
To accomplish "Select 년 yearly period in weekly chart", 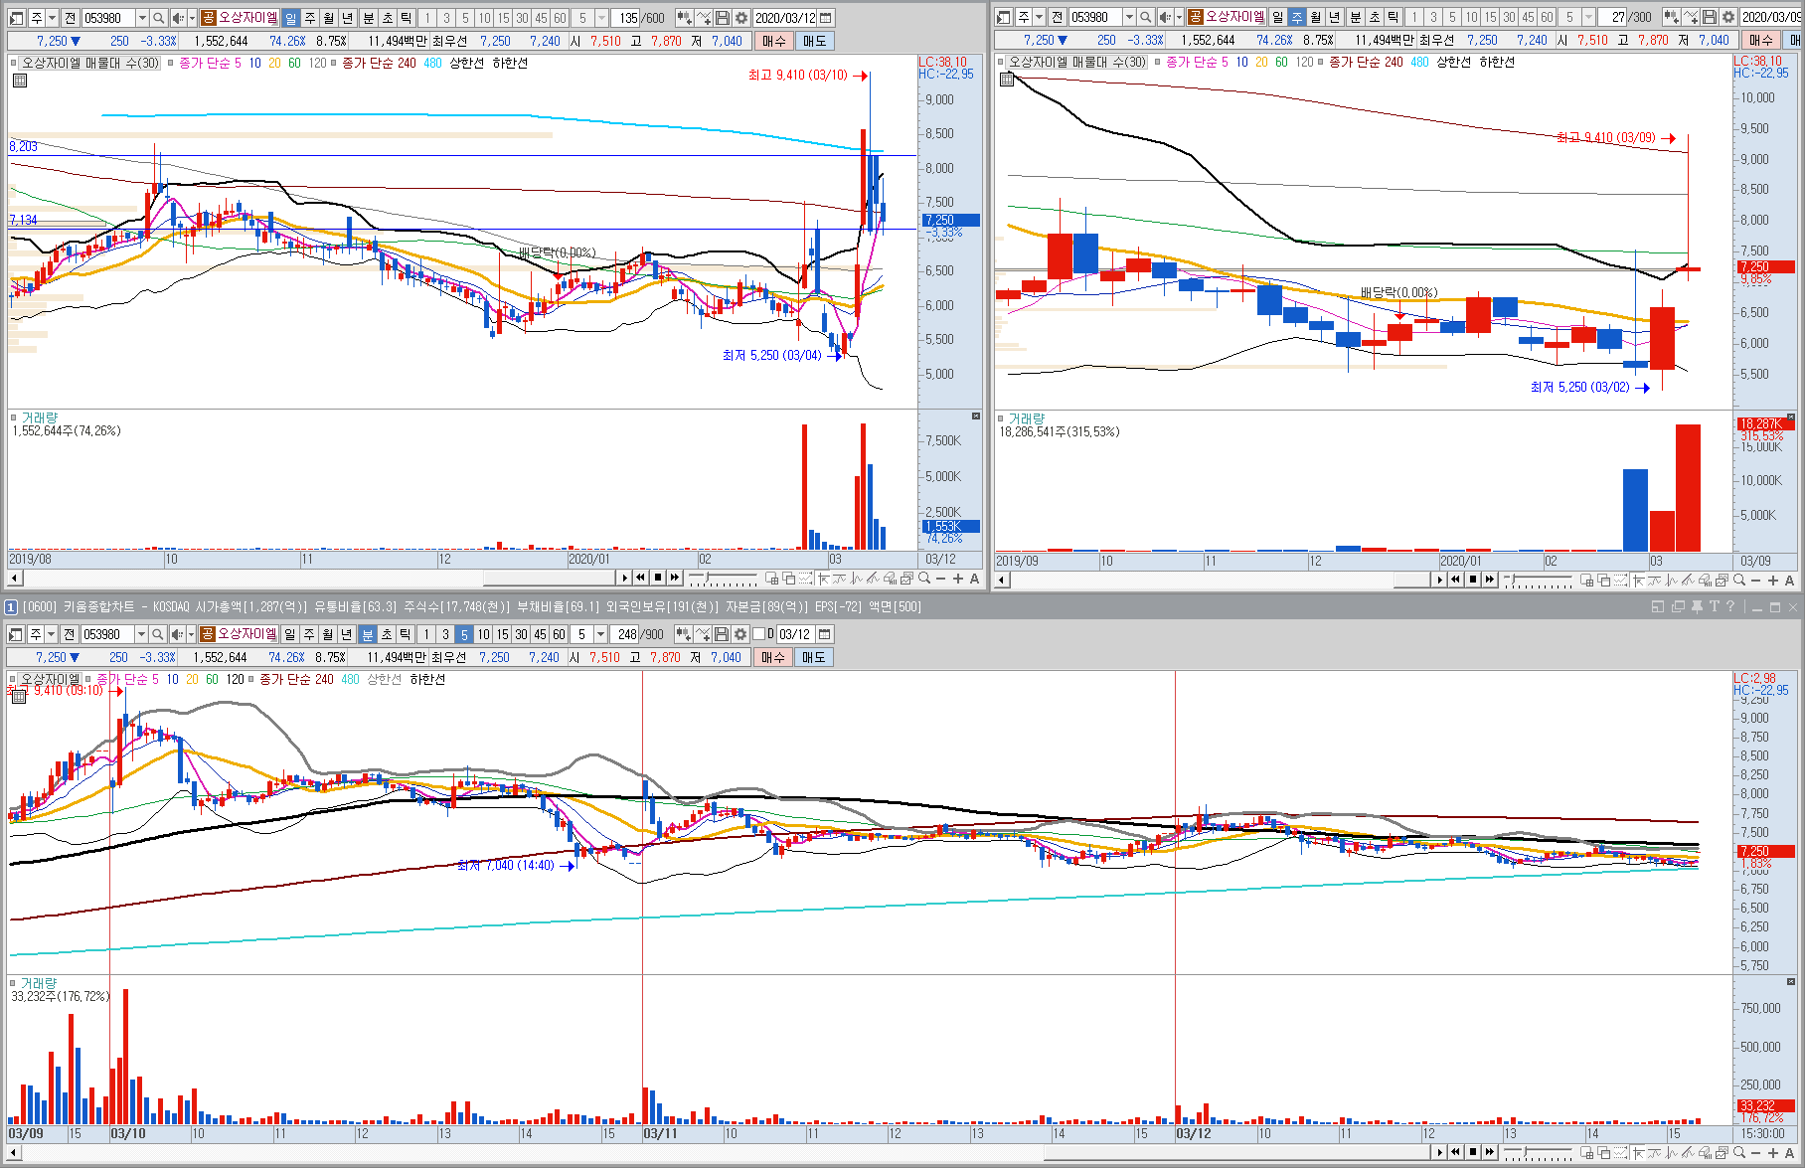I will coord(1335,17).
